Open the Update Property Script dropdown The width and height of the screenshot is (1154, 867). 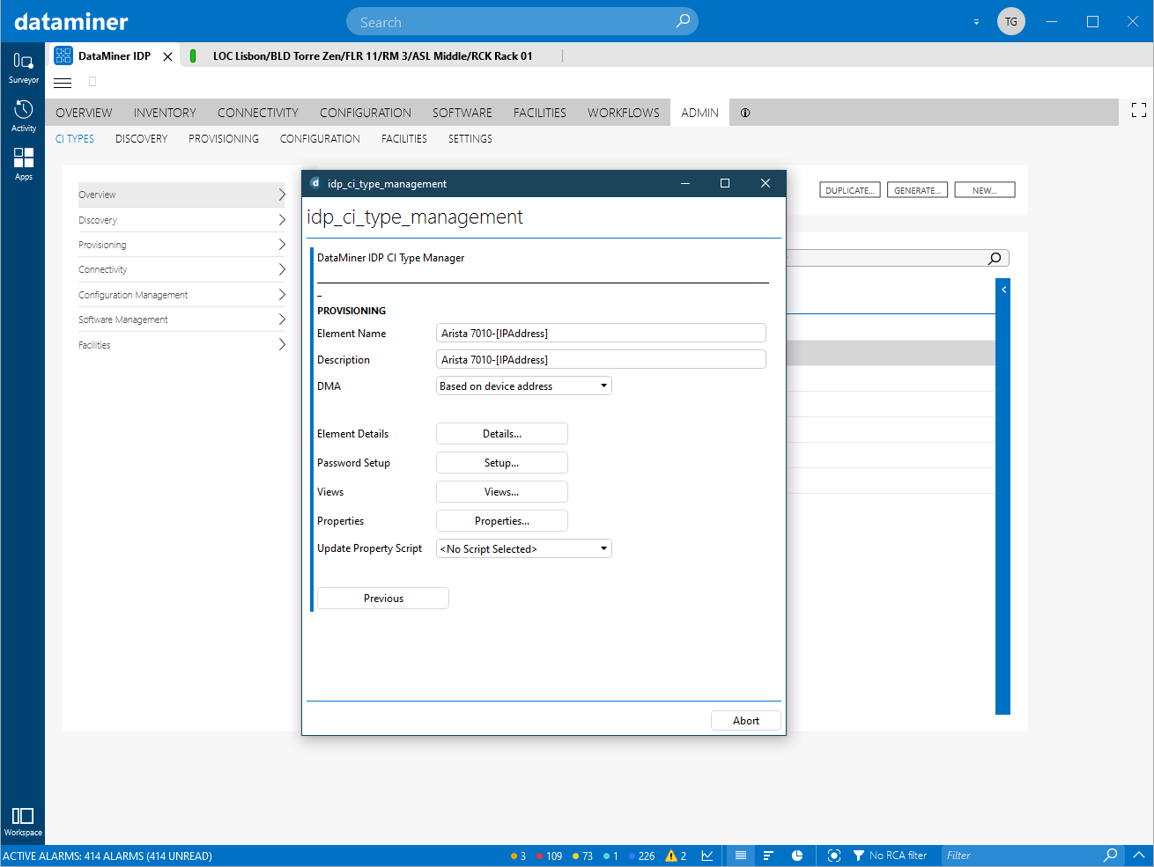pos(524,548)
